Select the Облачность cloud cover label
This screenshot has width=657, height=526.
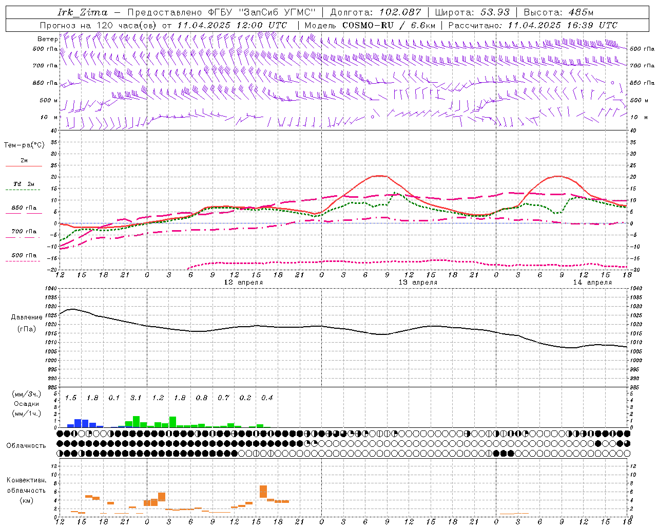26,446
